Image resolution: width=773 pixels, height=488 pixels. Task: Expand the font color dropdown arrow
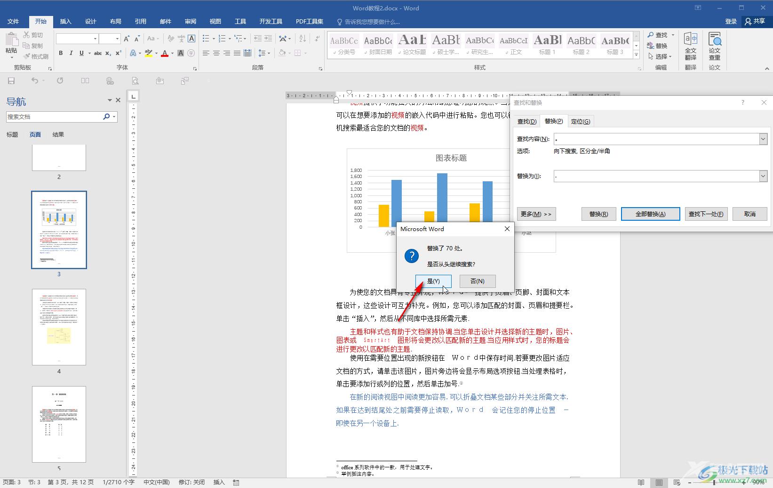coord(172,53)
